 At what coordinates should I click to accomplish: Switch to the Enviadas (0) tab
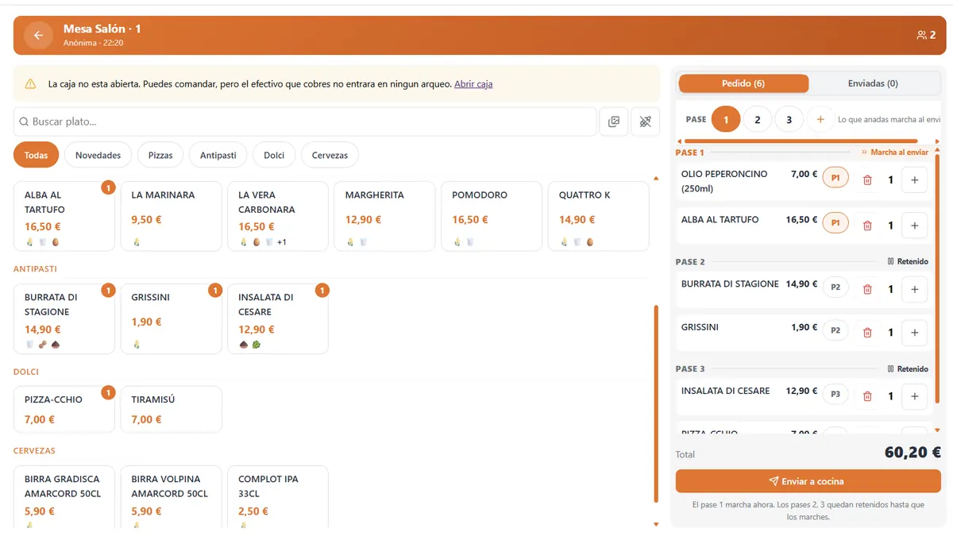point(873,83)
